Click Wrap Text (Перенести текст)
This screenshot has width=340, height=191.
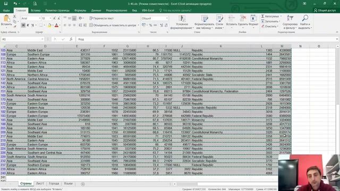point(101,19)
